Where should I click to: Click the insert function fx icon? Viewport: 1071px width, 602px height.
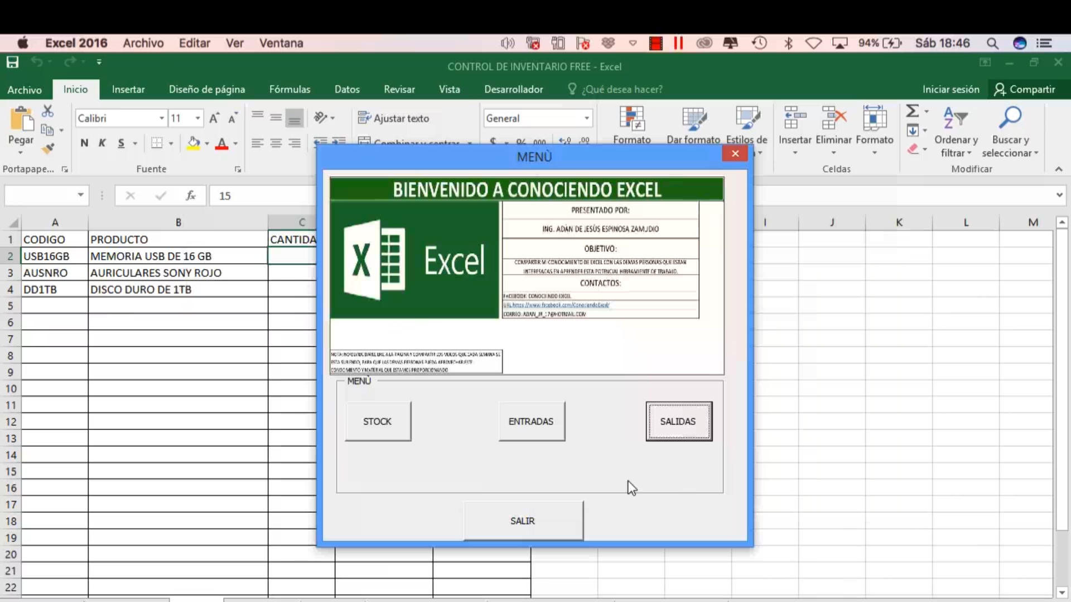(191, 195)
